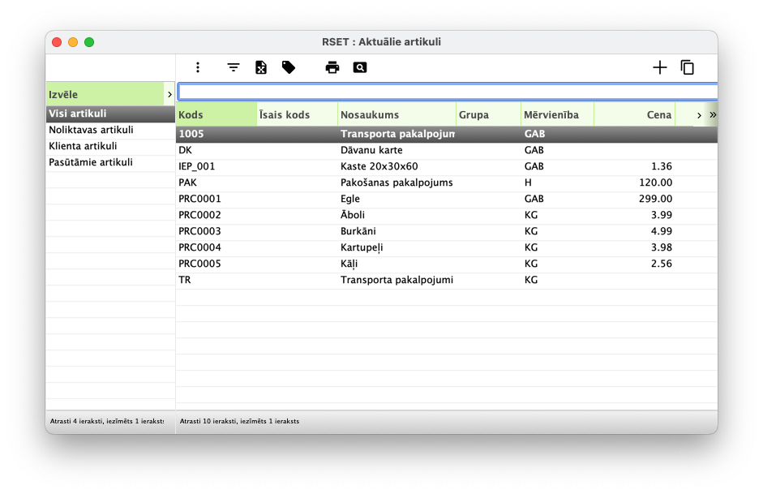
Task: Click the printer icon
Action: pyautogui.click(x=332, y=68)
